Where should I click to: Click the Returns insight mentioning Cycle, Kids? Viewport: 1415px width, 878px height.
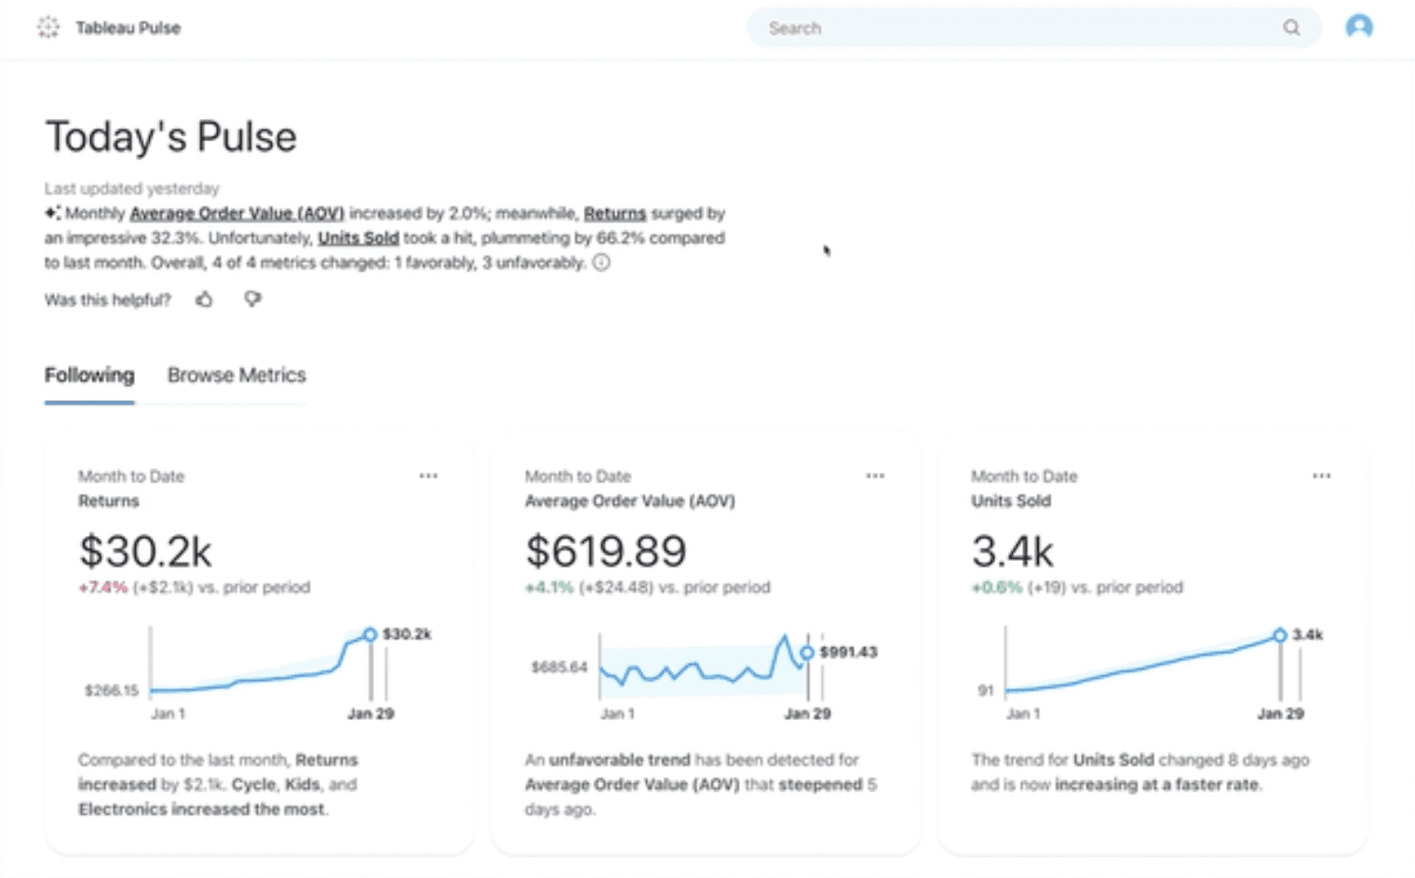coord(219,785)
